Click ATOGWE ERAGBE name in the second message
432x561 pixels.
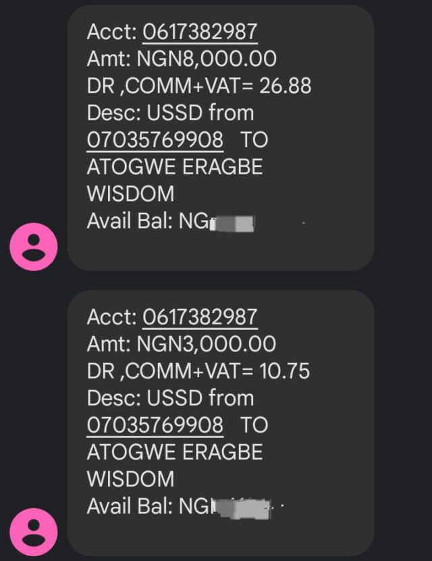(175, 452)
